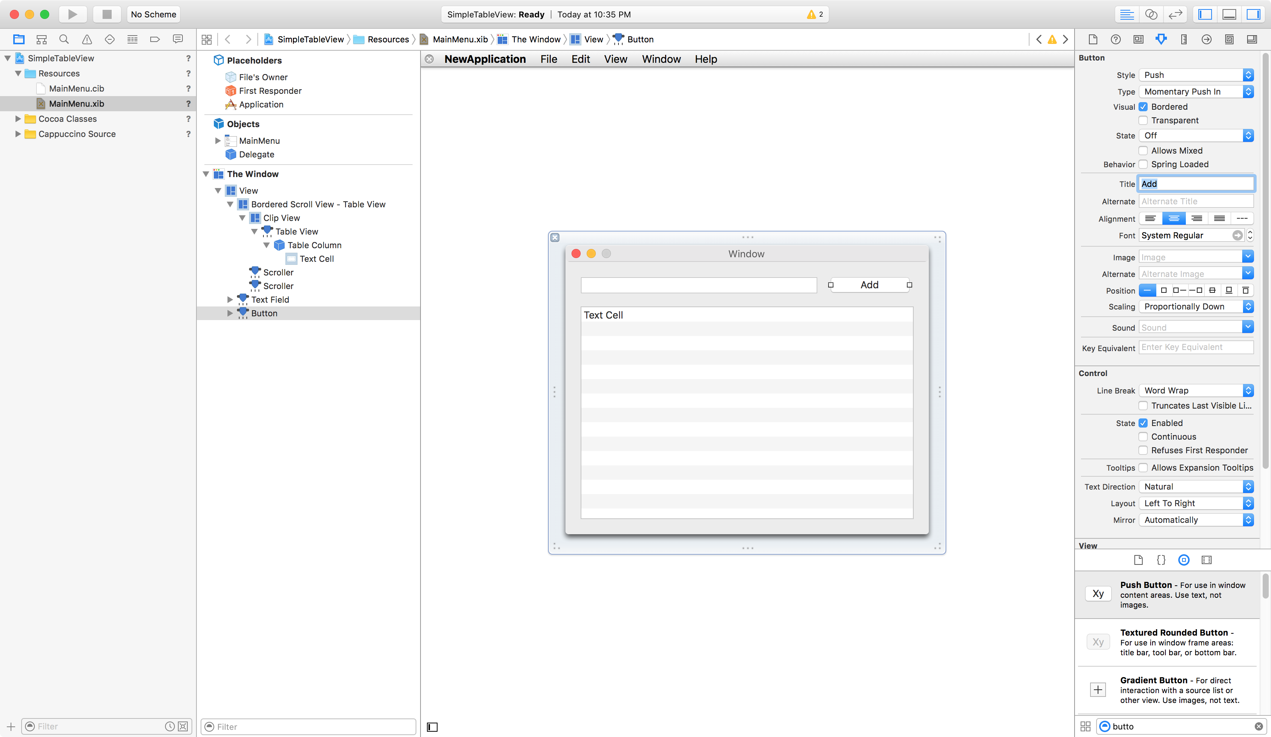Open the State dropdown showing Off
The width and height of the screenshot is (1271, 737).
[x=1196, y=135]
